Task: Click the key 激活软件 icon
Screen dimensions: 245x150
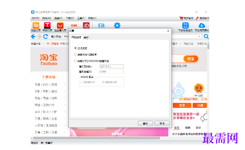Action: (x=197, y=18)
